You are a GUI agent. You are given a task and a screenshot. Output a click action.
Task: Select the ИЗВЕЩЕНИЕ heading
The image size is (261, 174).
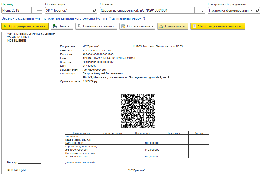click(17, 41)
